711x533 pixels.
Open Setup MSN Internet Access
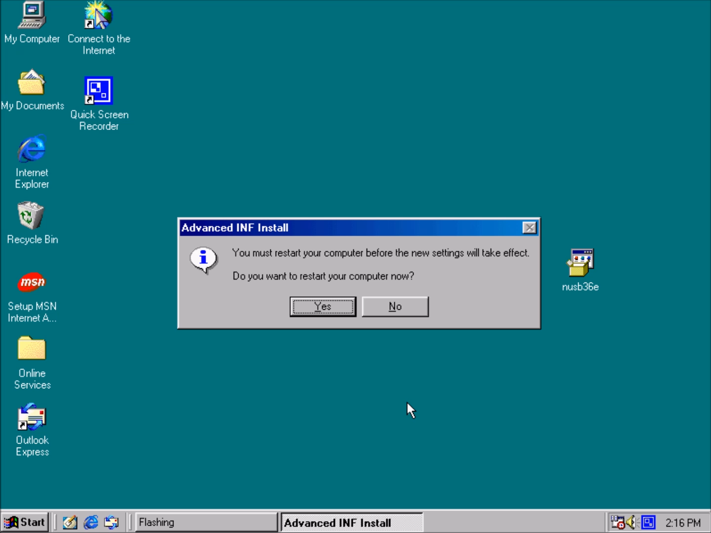pyautogui.click(x=32, y=283)
